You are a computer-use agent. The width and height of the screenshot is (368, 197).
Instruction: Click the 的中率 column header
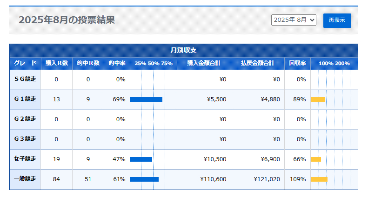coord(117,63)
